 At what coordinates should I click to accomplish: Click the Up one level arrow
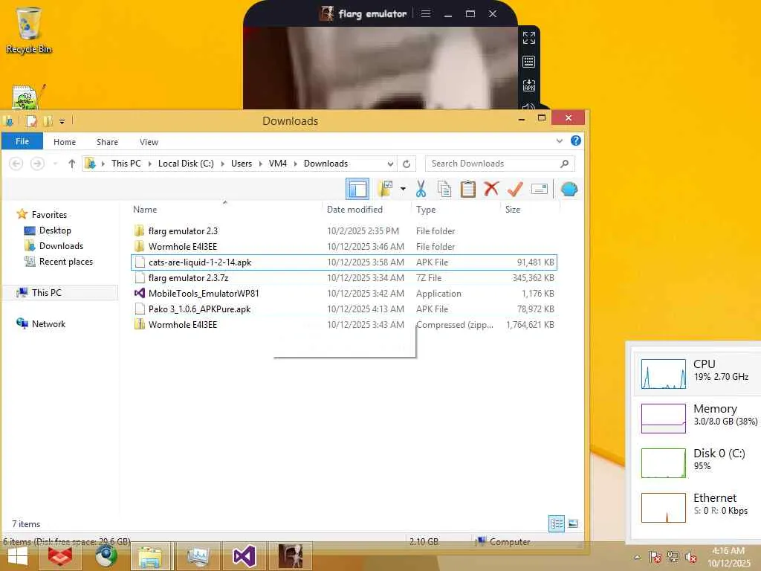click(72, 164)
